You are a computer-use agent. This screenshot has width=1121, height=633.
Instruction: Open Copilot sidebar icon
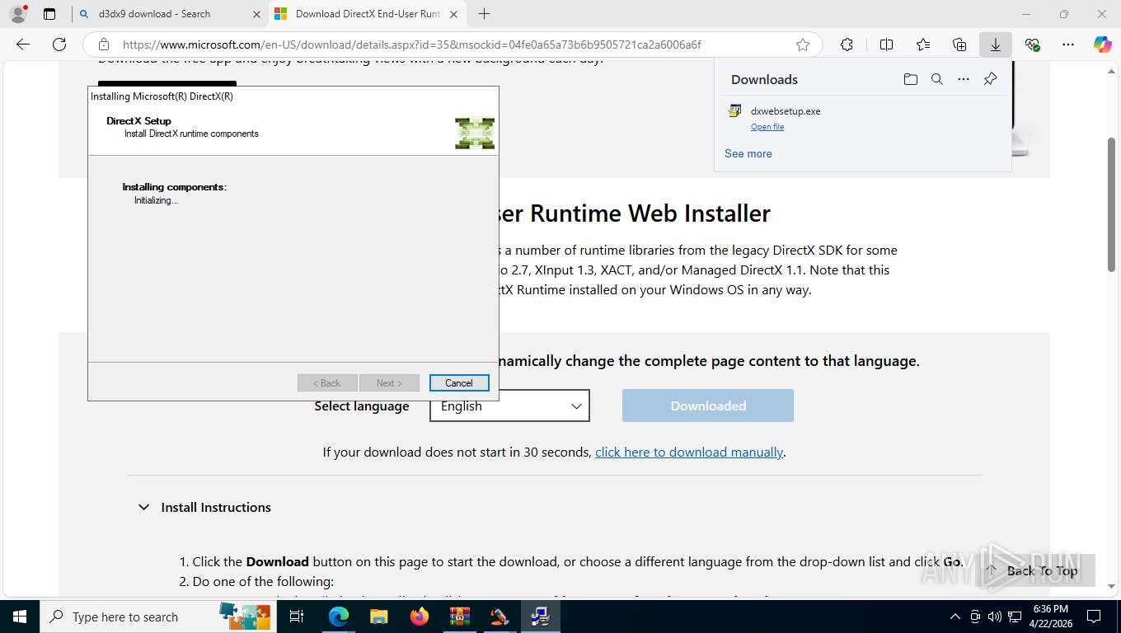pyautogui.click(x=1103, y=45)
